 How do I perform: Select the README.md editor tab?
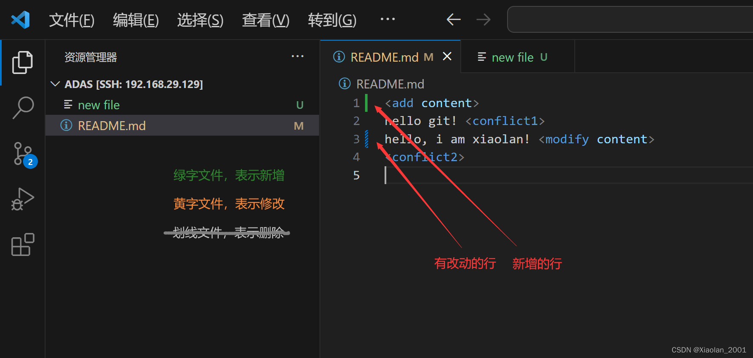point(391,57)
